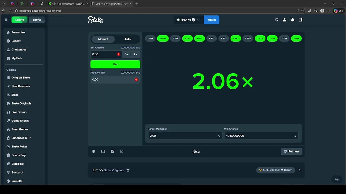Open browser more options menu
The image size is (346, 194).
(329, 11)
